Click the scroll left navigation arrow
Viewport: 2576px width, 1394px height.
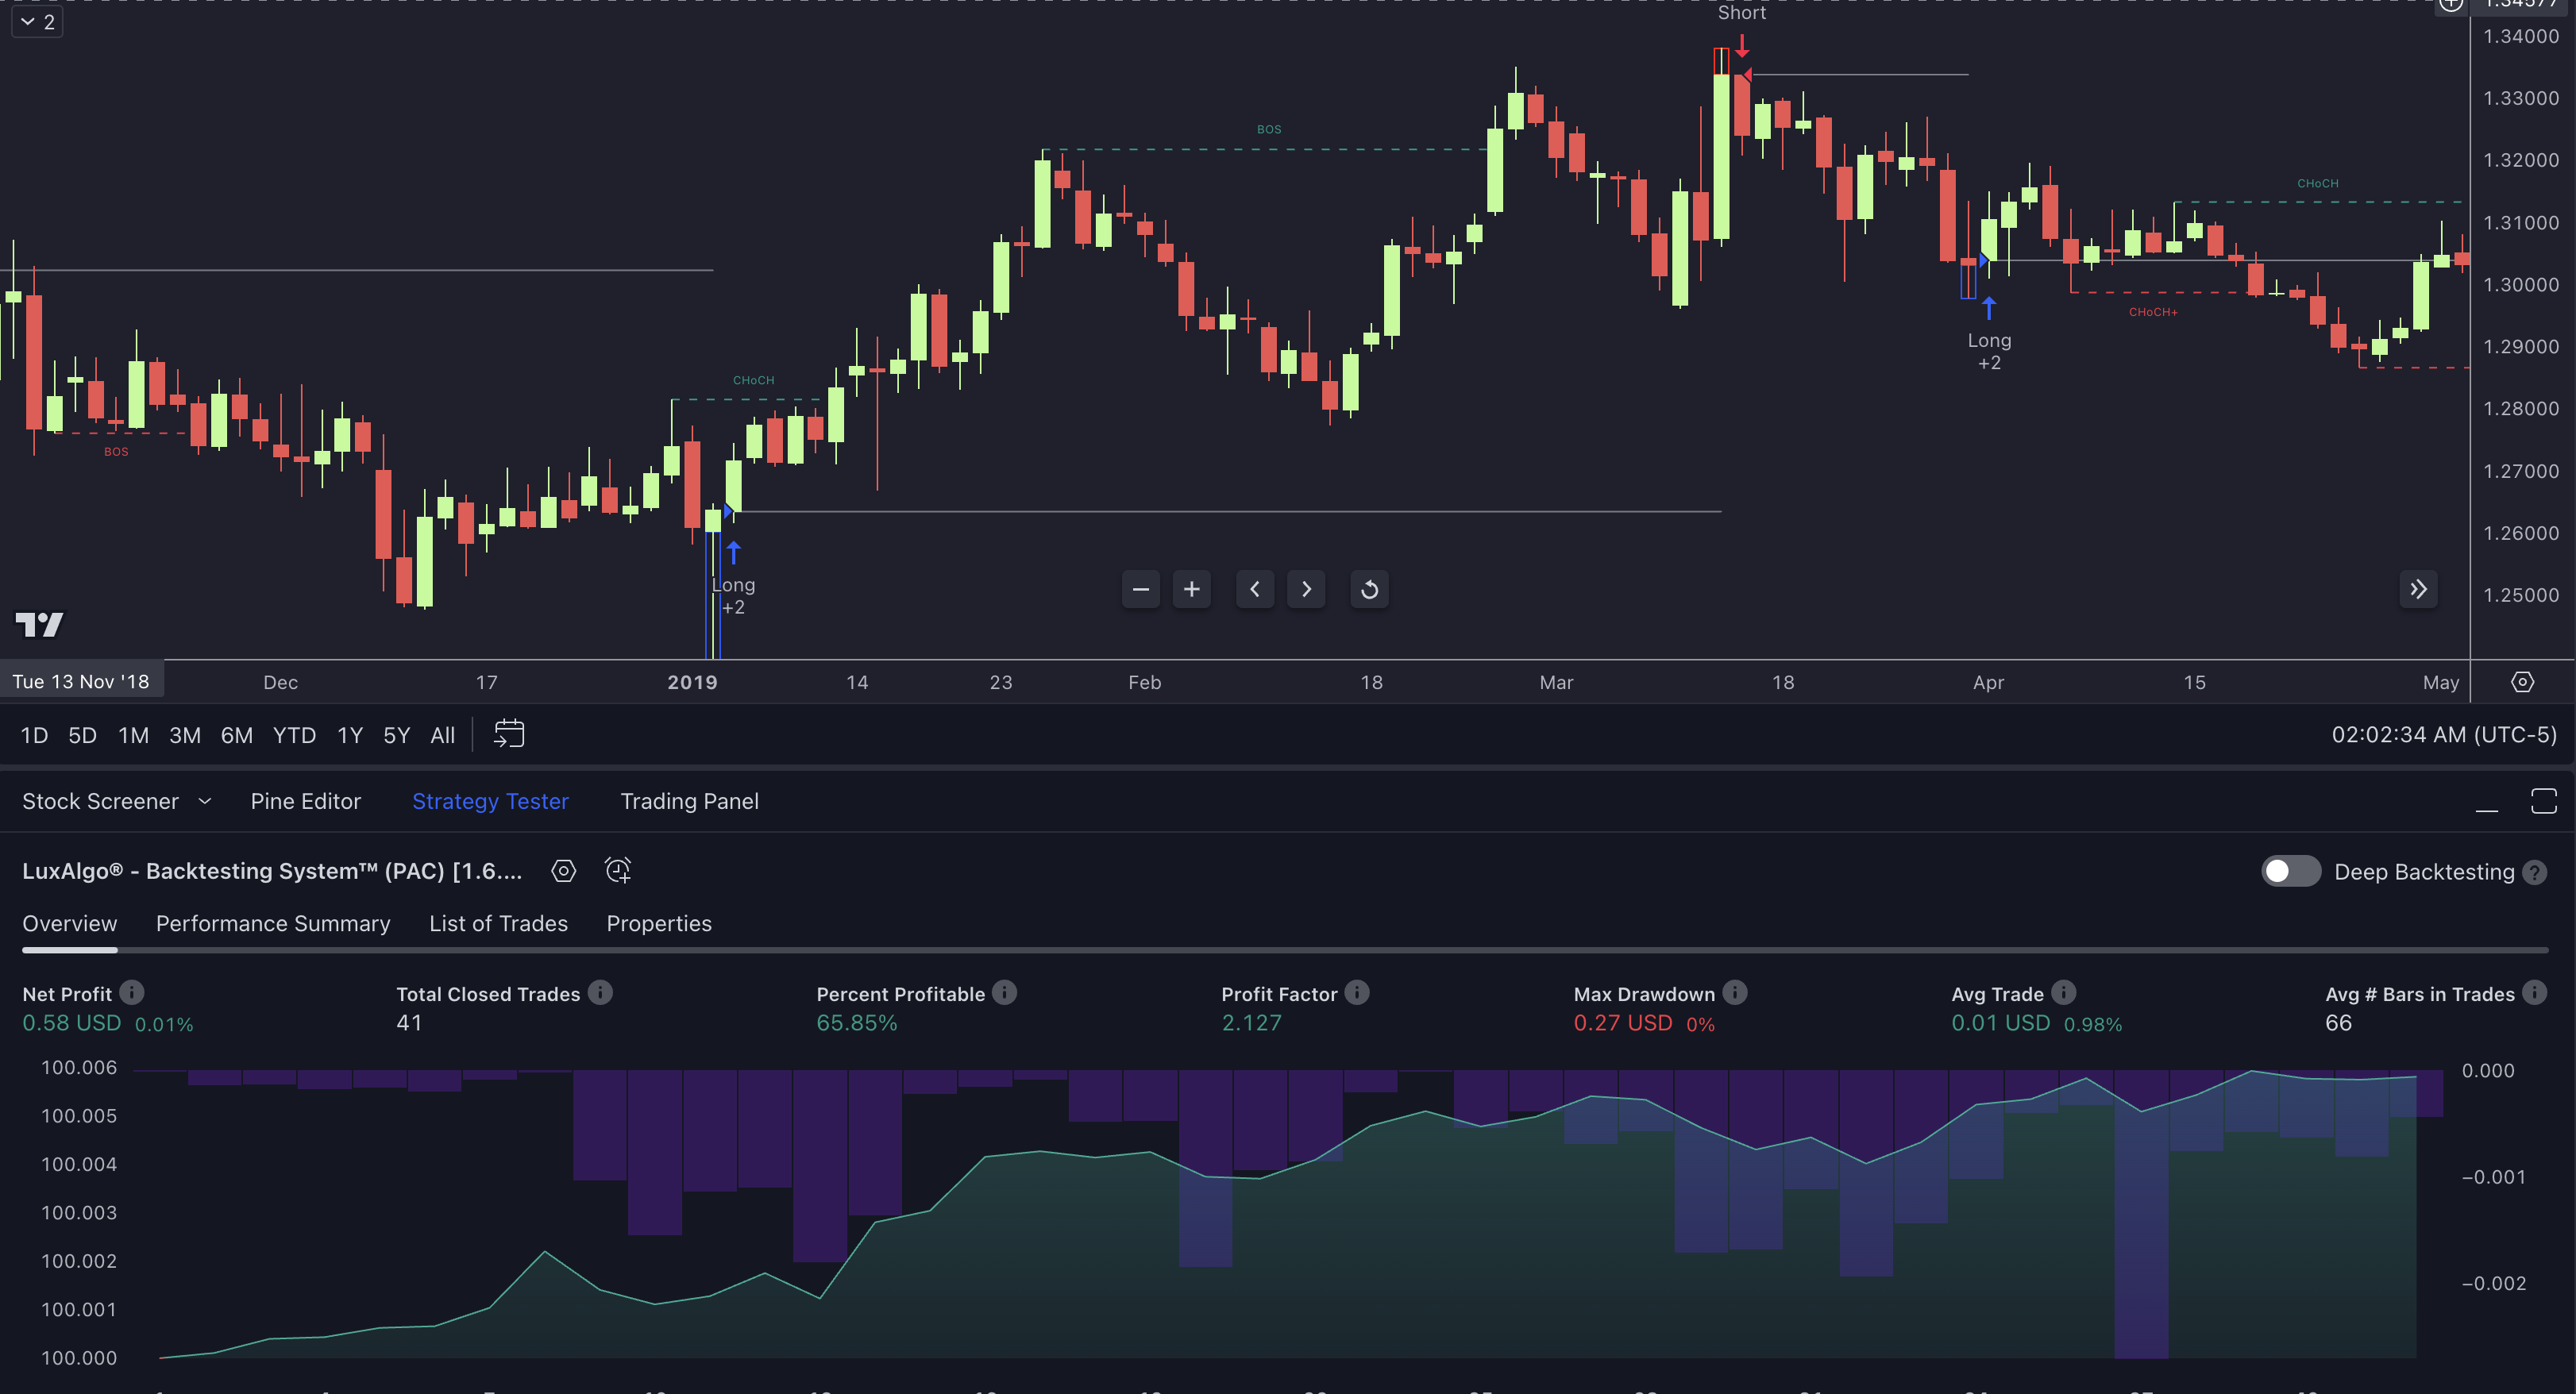click(1254, 589)
